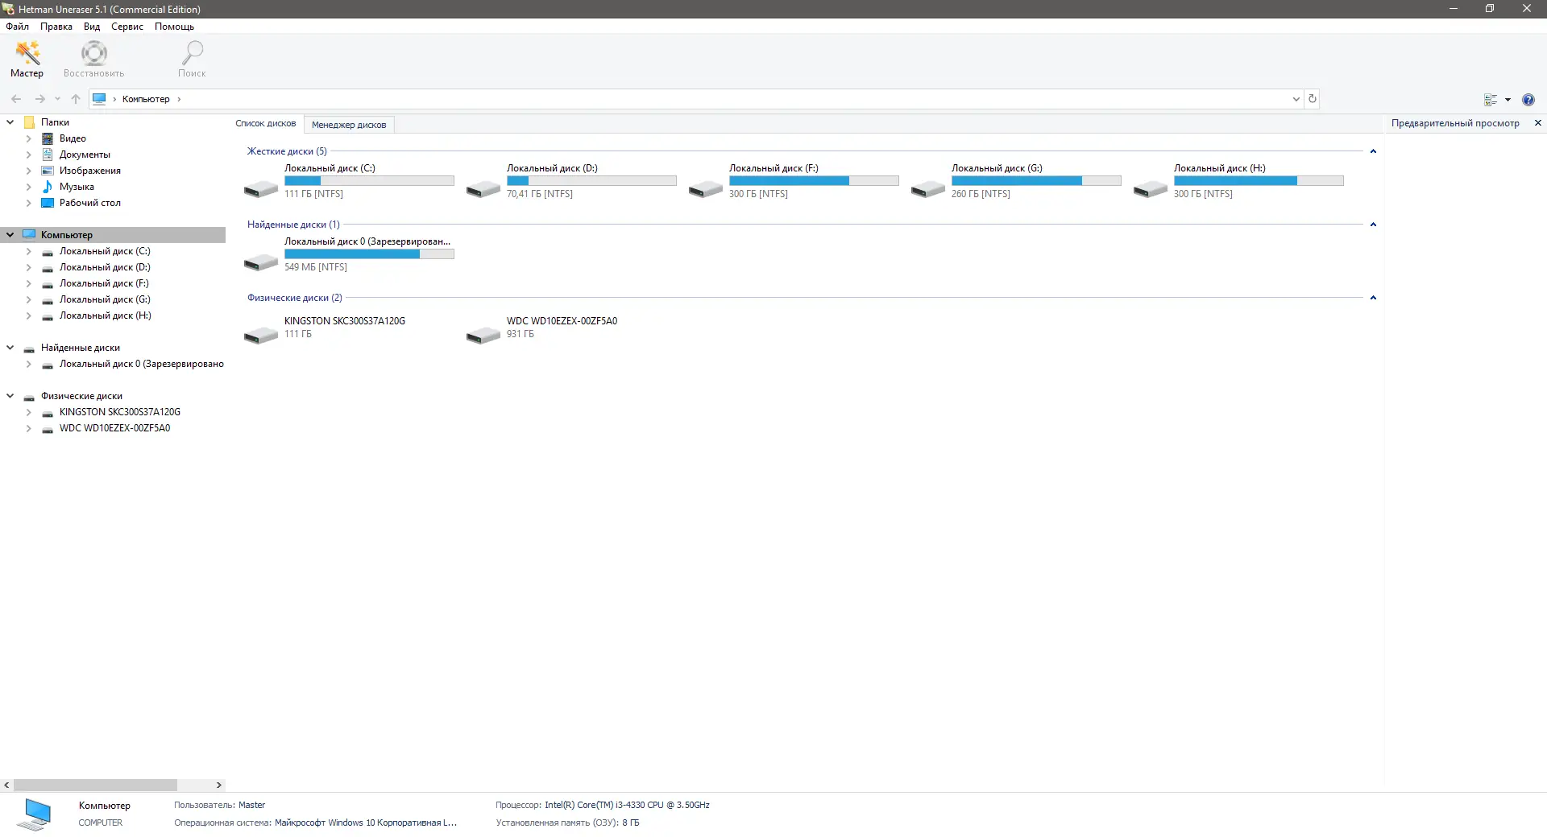Image resolution: width=1547 pixels, height=837 pixels.
Task: Click the computer icon in address bar
Action: [99, 99]
